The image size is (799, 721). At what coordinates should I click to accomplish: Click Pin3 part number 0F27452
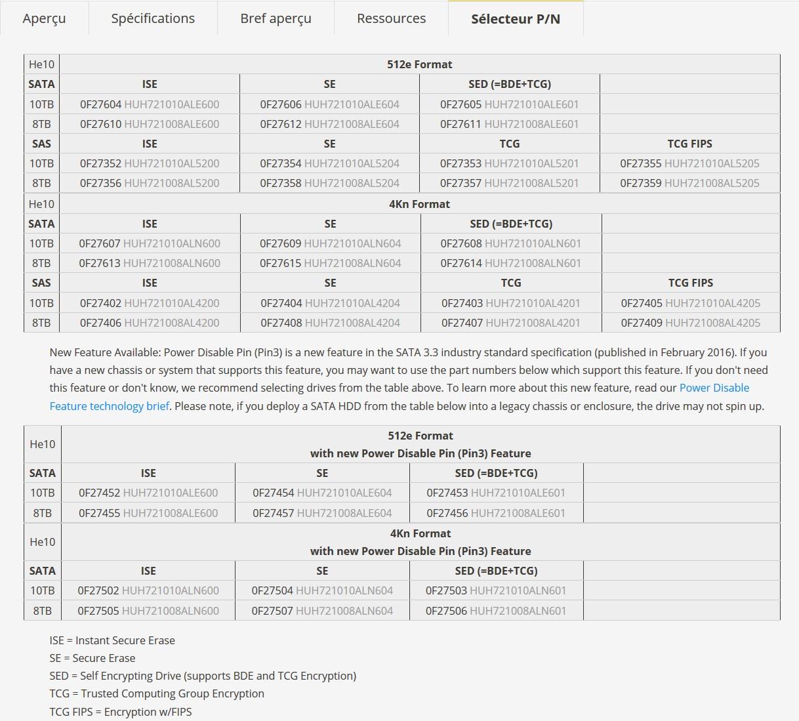click(x=148, y=493)
